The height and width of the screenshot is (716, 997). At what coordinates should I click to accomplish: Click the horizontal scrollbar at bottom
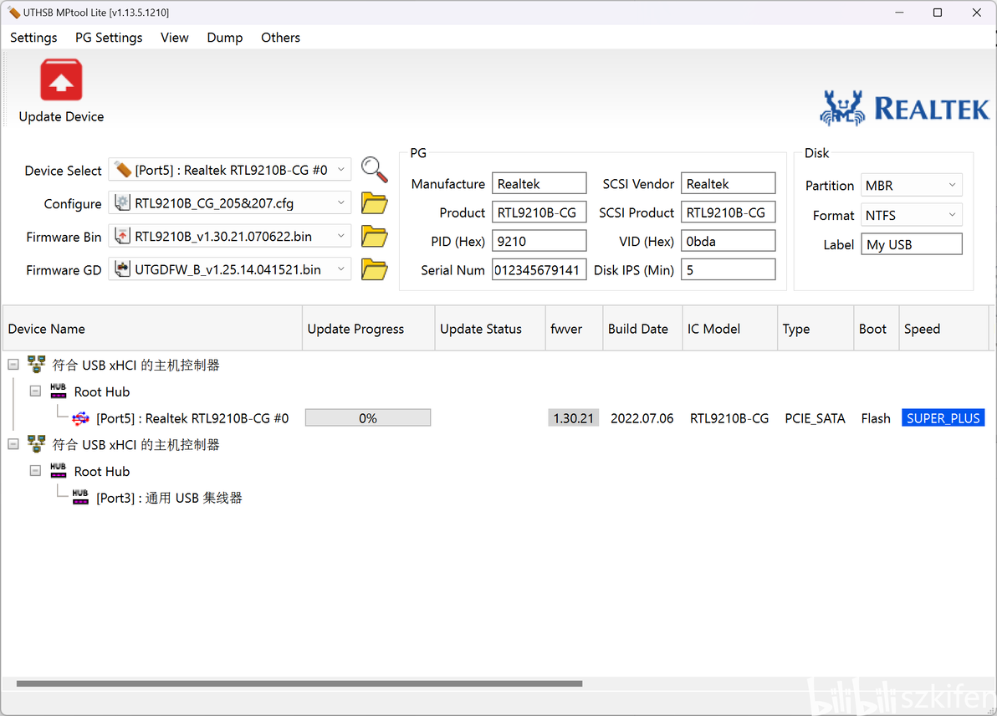click(x=299, y=683)
